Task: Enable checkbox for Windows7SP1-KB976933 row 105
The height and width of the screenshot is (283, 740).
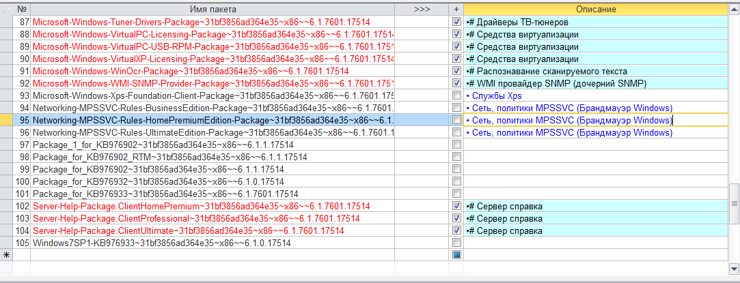Action: click(x=456, y=243)
